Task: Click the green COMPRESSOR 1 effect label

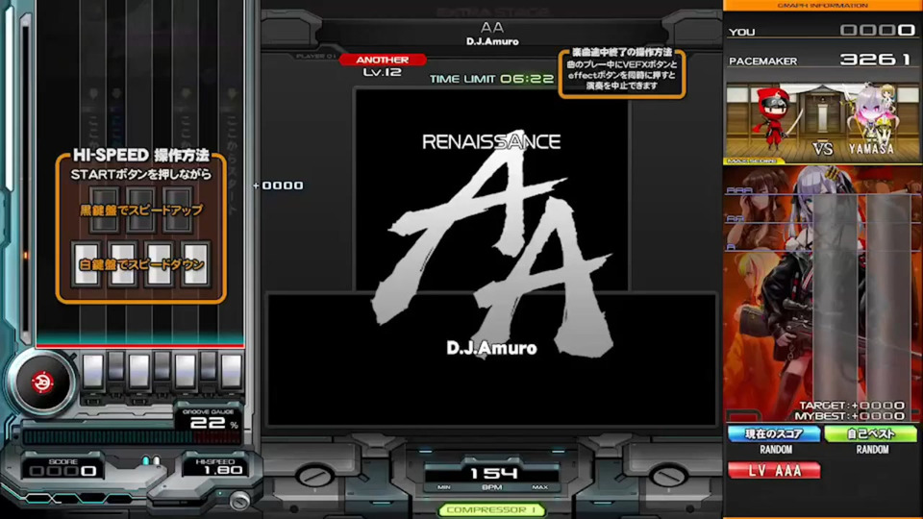Action: pyautogui.click(x=491, y=509)
